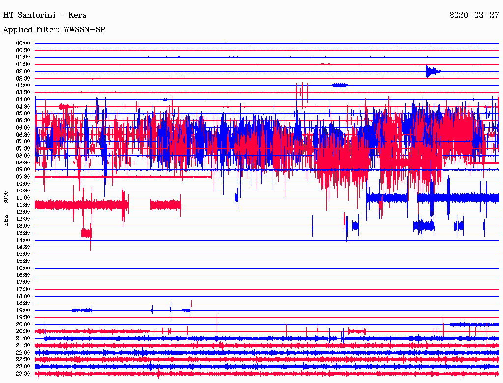Select the 00:00 time label
This screenshot has width=503, height=383.
(x=23, y=43)
